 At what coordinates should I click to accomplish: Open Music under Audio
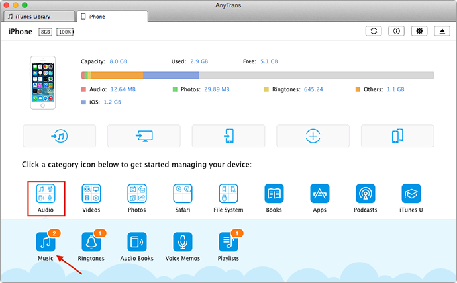(46, 247)
